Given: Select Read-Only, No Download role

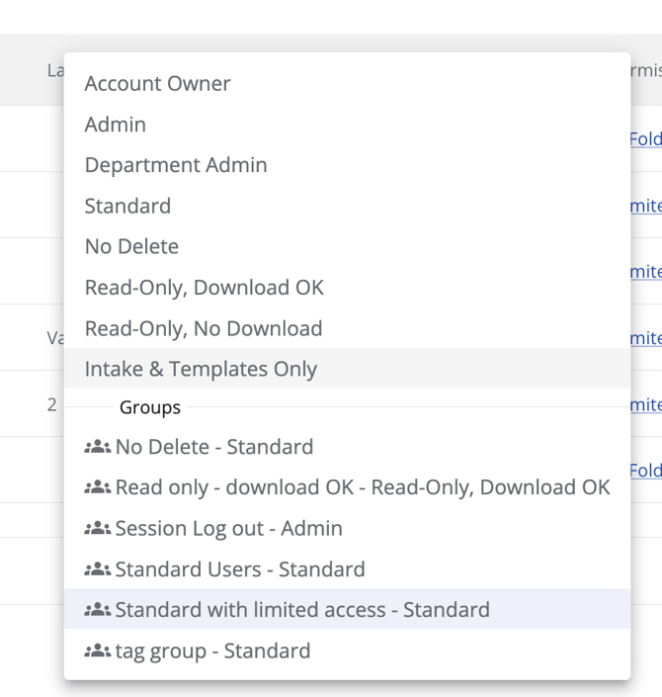Looking at the screenshot, I should pyautogui.click(x=204, y=328).
